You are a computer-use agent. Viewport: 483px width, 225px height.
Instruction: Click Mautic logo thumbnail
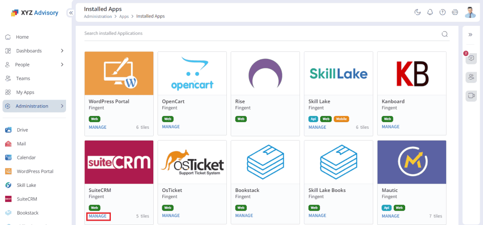point(412,162)
